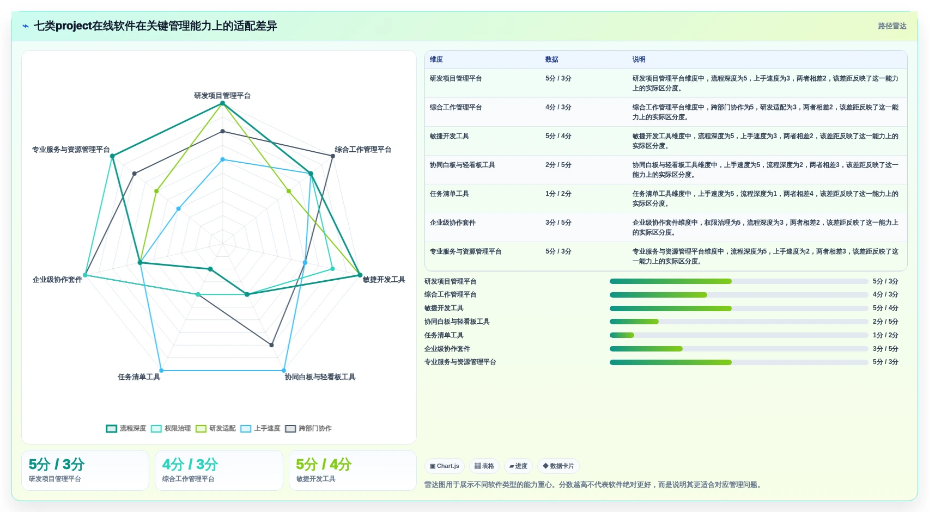
Task: Click progress bar for 研发项目管理平台
Action: coord(739,281)
